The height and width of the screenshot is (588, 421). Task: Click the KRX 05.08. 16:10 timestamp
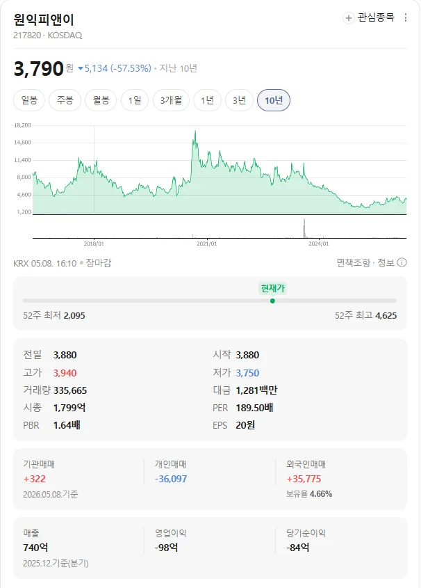click(x=45, y=263)
